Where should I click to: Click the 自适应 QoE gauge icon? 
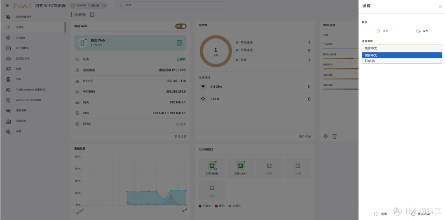pos(8,59)
